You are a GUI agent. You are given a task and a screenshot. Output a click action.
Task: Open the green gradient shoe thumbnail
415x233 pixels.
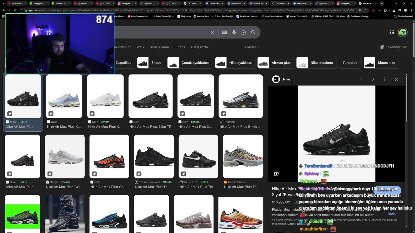[22, 214]
